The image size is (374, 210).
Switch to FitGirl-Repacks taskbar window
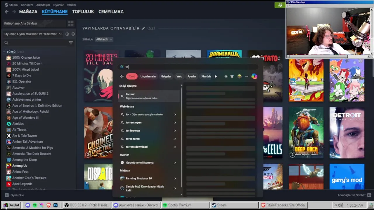click(283, 205)
